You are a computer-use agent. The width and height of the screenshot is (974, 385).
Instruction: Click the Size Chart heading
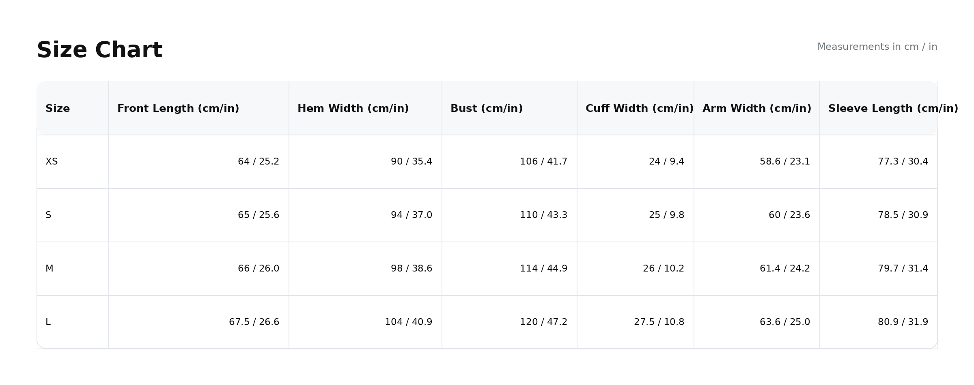99,50
